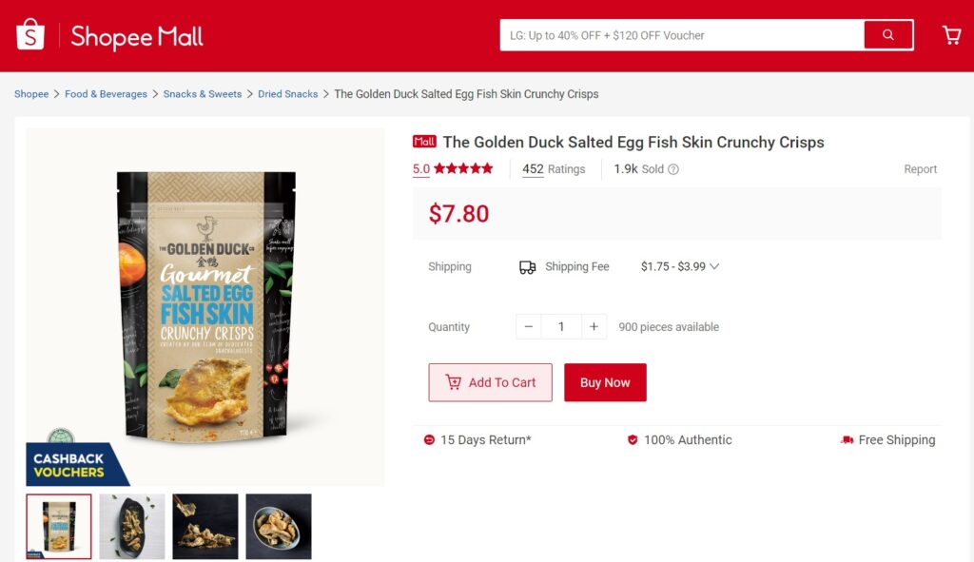Click the 15 Days Return icon

tap(429, 440)
